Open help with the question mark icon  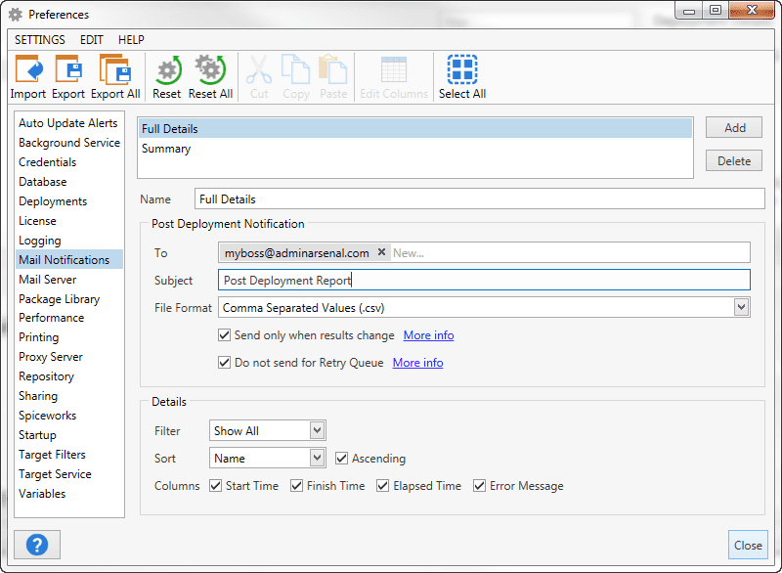pyautogui.click(x=37, y=545)
